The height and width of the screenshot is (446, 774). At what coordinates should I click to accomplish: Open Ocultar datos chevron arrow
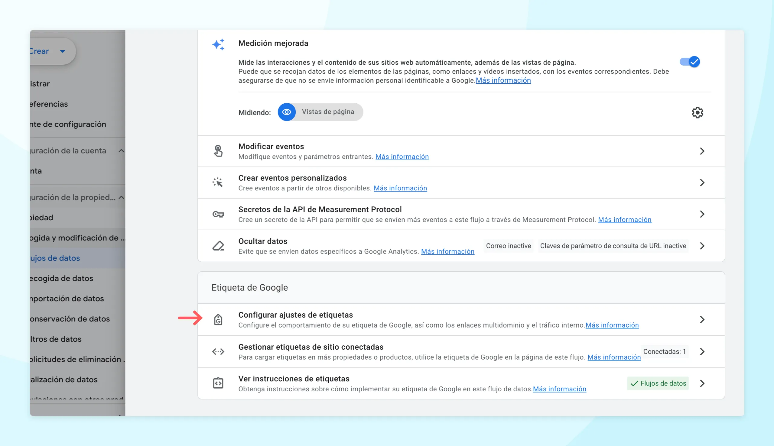702,246
